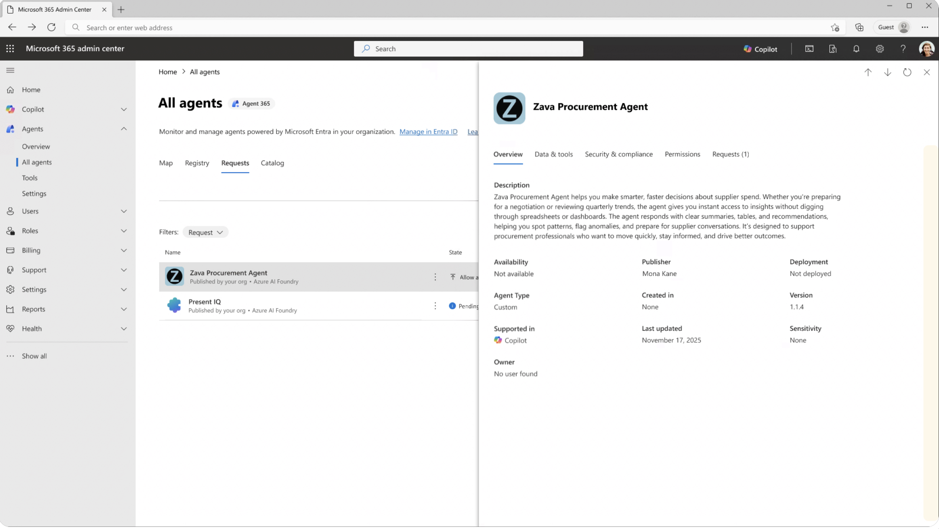Open Copilot in the top header
Screen dimensions: 939x529
coord(761,49)
